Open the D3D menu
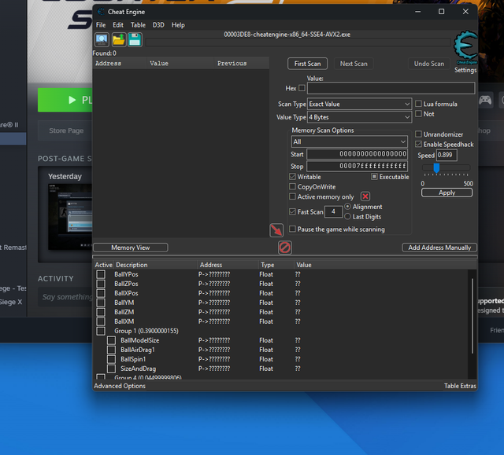The height and width of the screenshot is (455, 504). (158, 25)
